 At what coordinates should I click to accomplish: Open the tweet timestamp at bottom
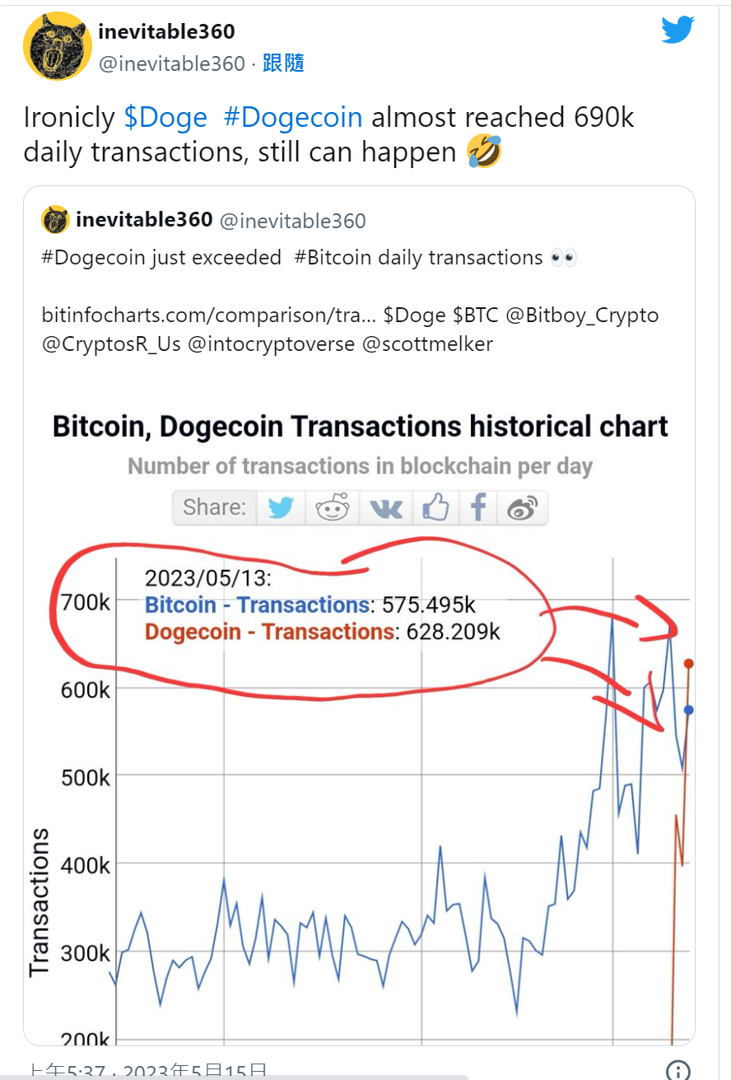[x=147, y=1071]
